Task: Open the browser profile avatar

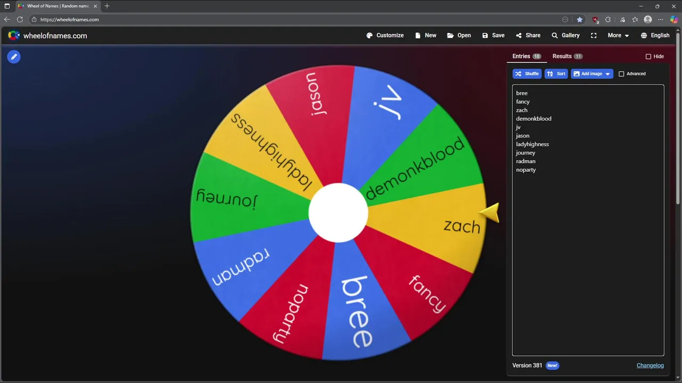Action: pyautogui.click(x=648, y=20)
